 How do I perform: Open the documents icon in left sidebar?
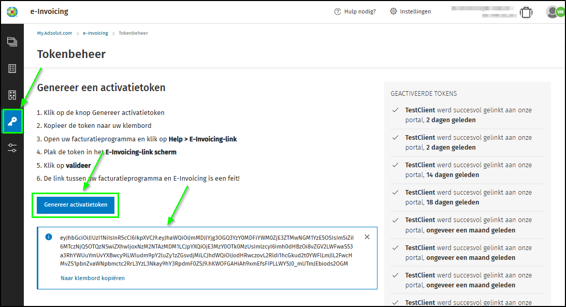[12, 42]
